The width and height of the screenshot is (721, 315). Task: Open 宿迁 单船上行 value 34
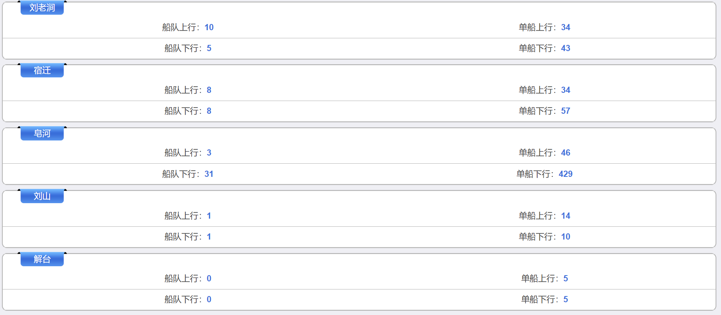pos(565,90)
